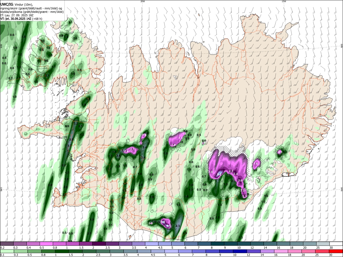Image resolution: width=343 pixels, height=257 pixels.
Task: Click the '2.8' precipitation value on the map
Action: (x=240, y=181)
